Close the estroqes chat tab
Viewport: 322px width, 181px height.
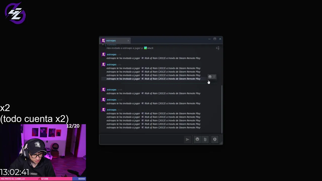[x=128, y=40]
